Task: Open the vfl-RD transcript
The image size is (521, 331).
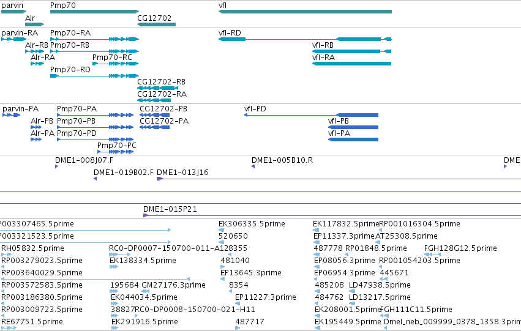Action: 305,39
